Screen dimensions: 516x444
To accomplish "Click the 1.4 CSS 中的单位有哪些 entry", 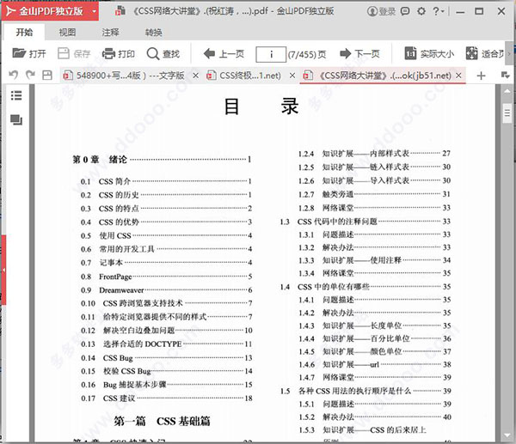I will pos(365,287).
